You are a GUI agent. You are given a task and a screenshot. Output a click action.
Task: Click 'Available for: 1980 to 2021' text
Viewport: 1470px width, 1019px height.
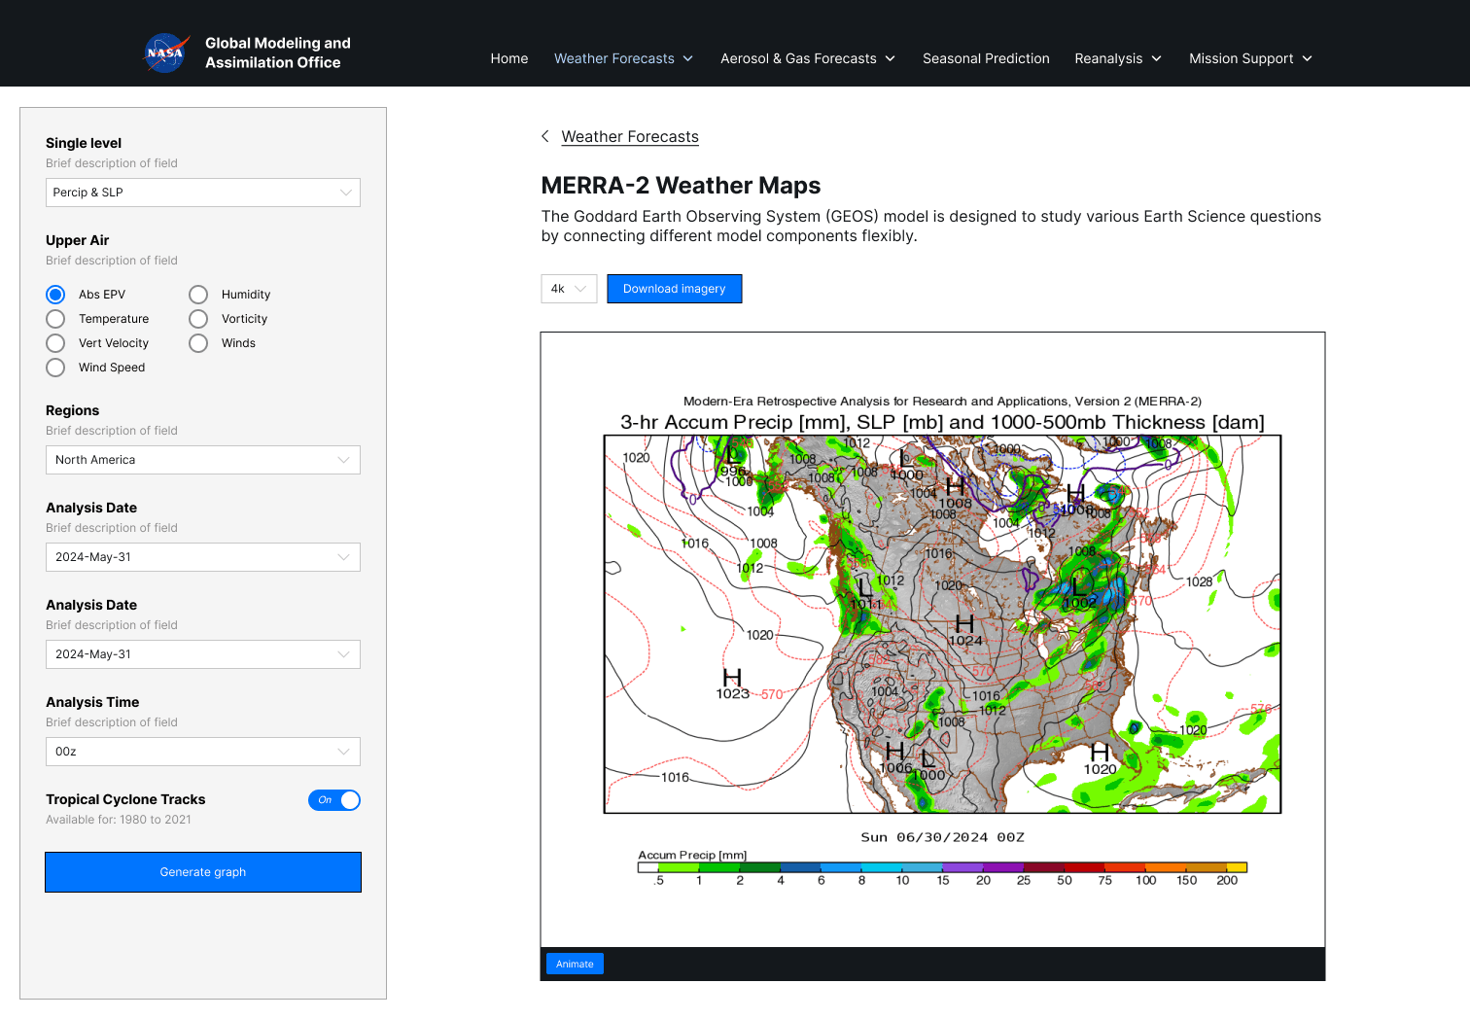tap(119, 820)
